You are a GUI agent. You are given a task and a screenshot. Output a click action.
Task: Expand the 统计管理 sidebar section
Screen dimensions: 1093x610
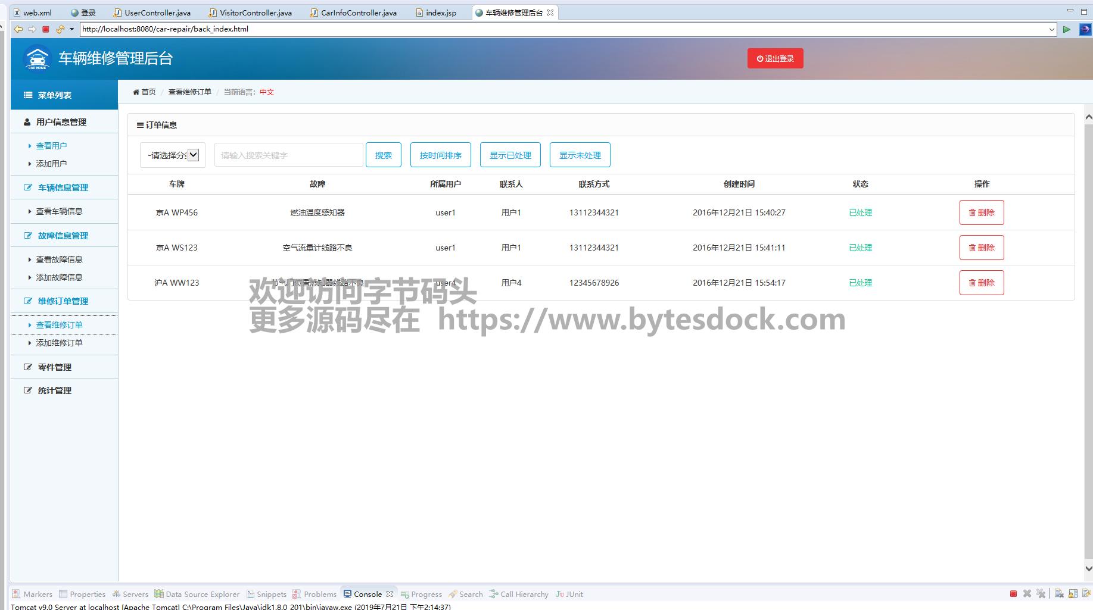pos(54,390)
